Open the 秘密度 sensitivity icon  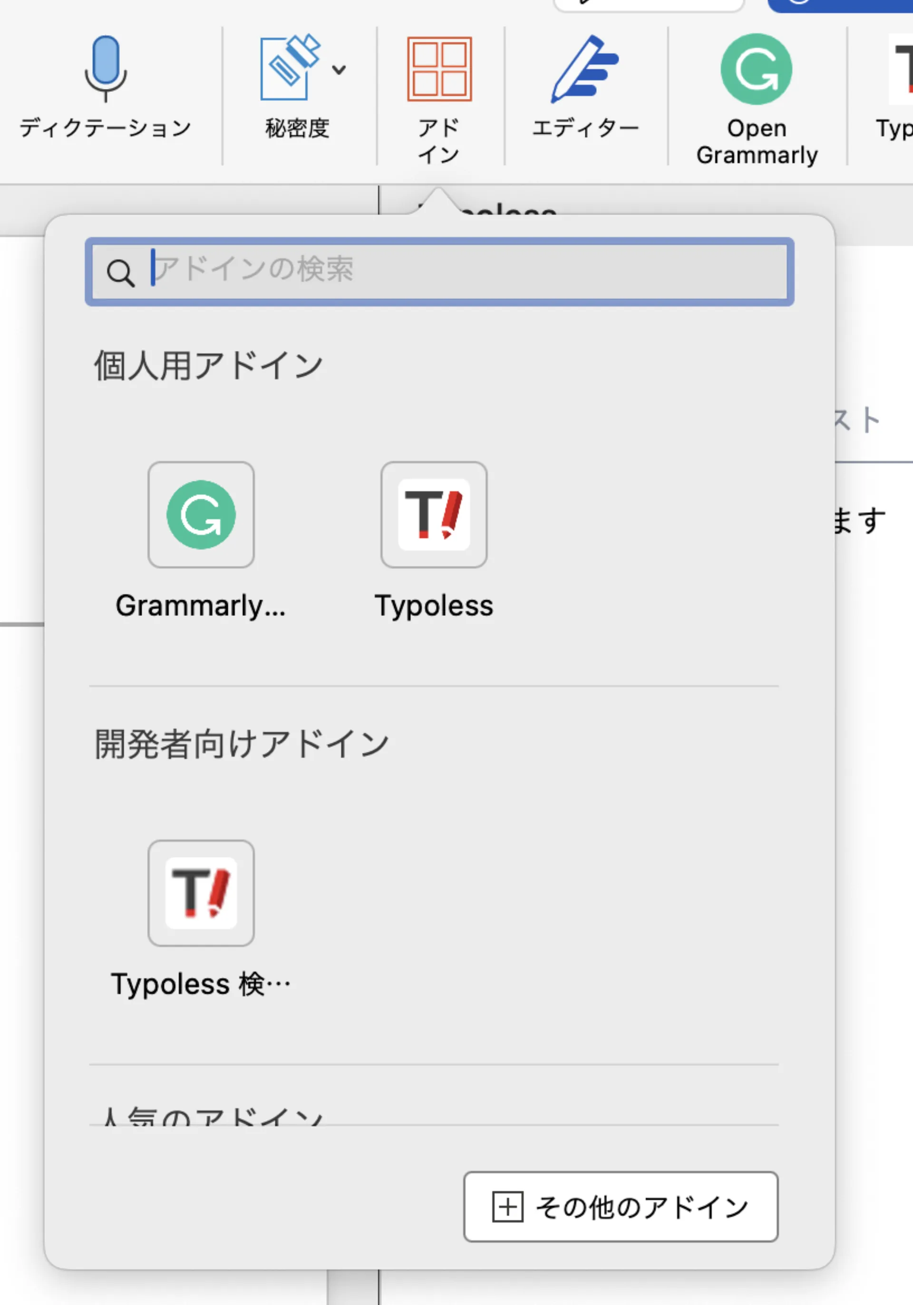click(291, 68)
